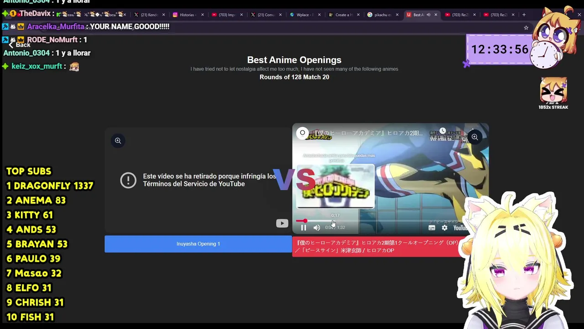The height and width of the screenshot is (329, 584).
Task: Click the Rounds of 128 Match 20 text
Action: 294,77
